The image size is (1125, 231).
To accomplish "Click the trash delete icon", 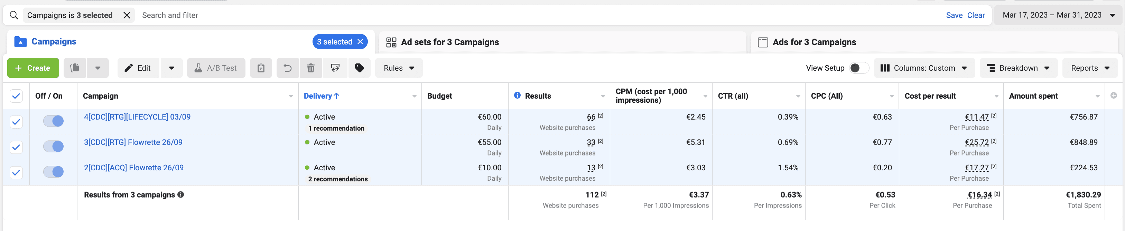I will pyautogui.click(x=310, y=68).
